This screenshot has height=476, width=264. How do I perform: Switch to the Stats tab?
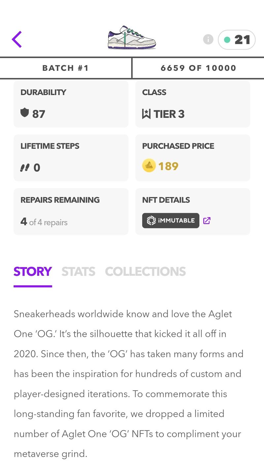78,272
